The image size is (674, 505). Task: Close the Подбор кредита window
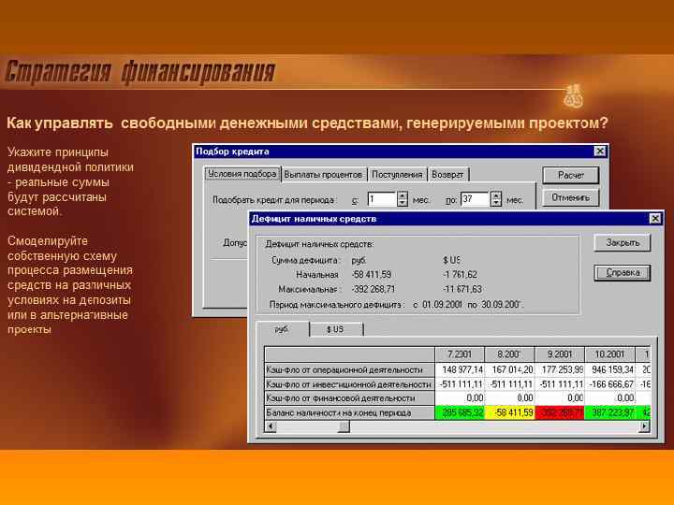coord(600,151)
